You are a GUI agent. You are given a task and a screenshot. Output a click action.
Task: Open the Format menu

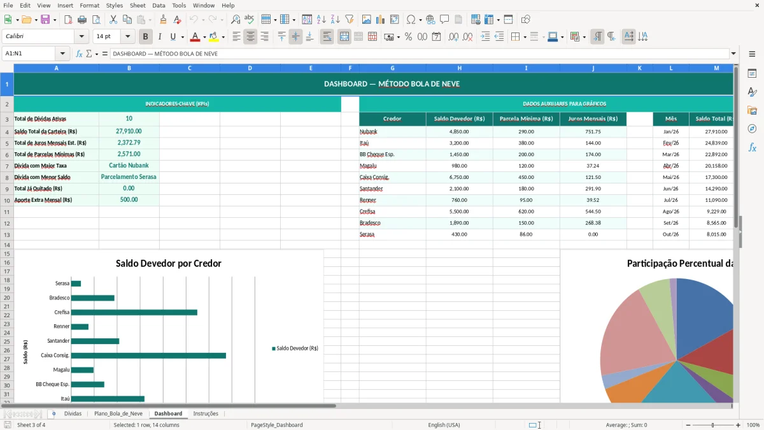pyautogui.click(x=89, y=5)
